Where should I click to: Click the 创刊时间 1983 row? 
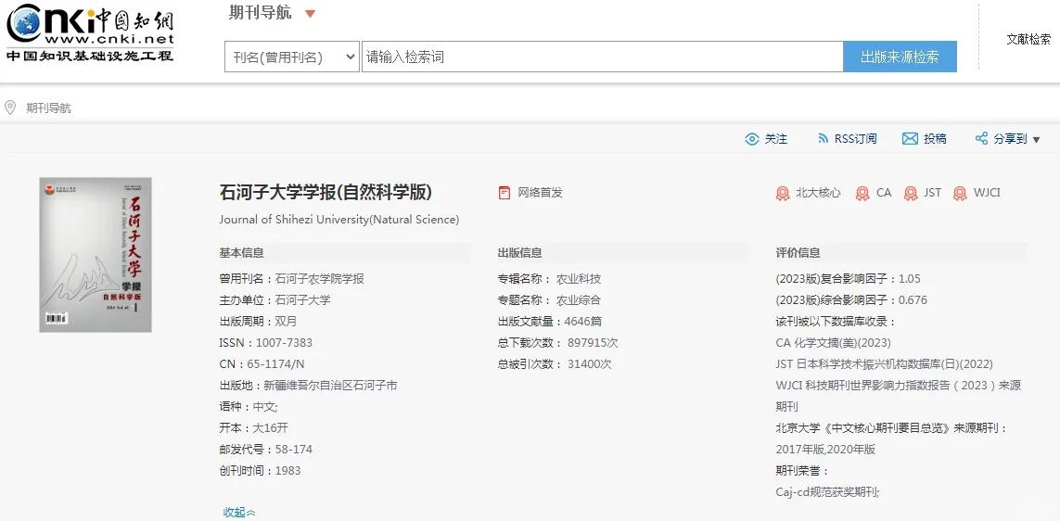(x=260, y=471)
